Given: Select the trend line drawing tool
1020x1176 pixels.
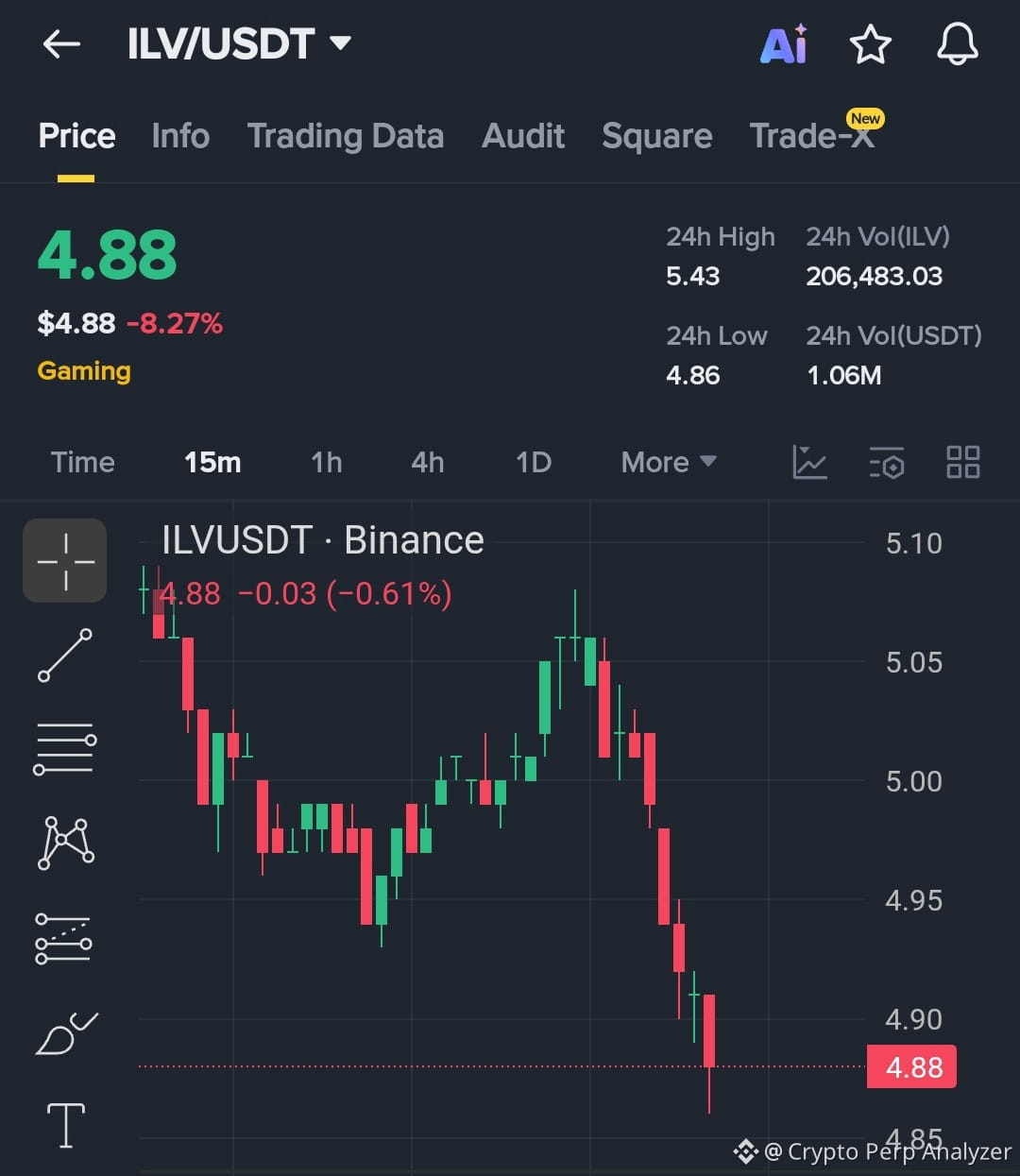Looking at the screenshot, I should (65, 656).
